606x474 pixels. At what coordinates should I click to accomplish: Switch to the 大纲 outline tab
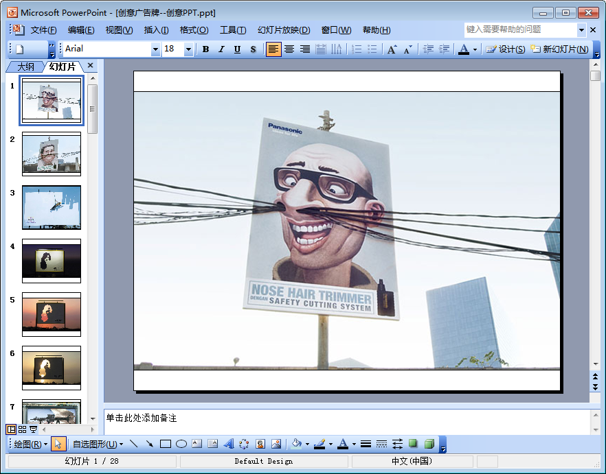[25, 67]
